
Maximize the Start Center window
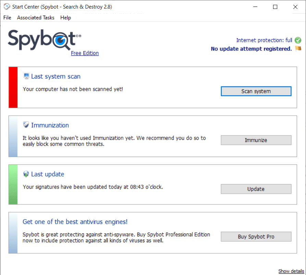(275, 7)
